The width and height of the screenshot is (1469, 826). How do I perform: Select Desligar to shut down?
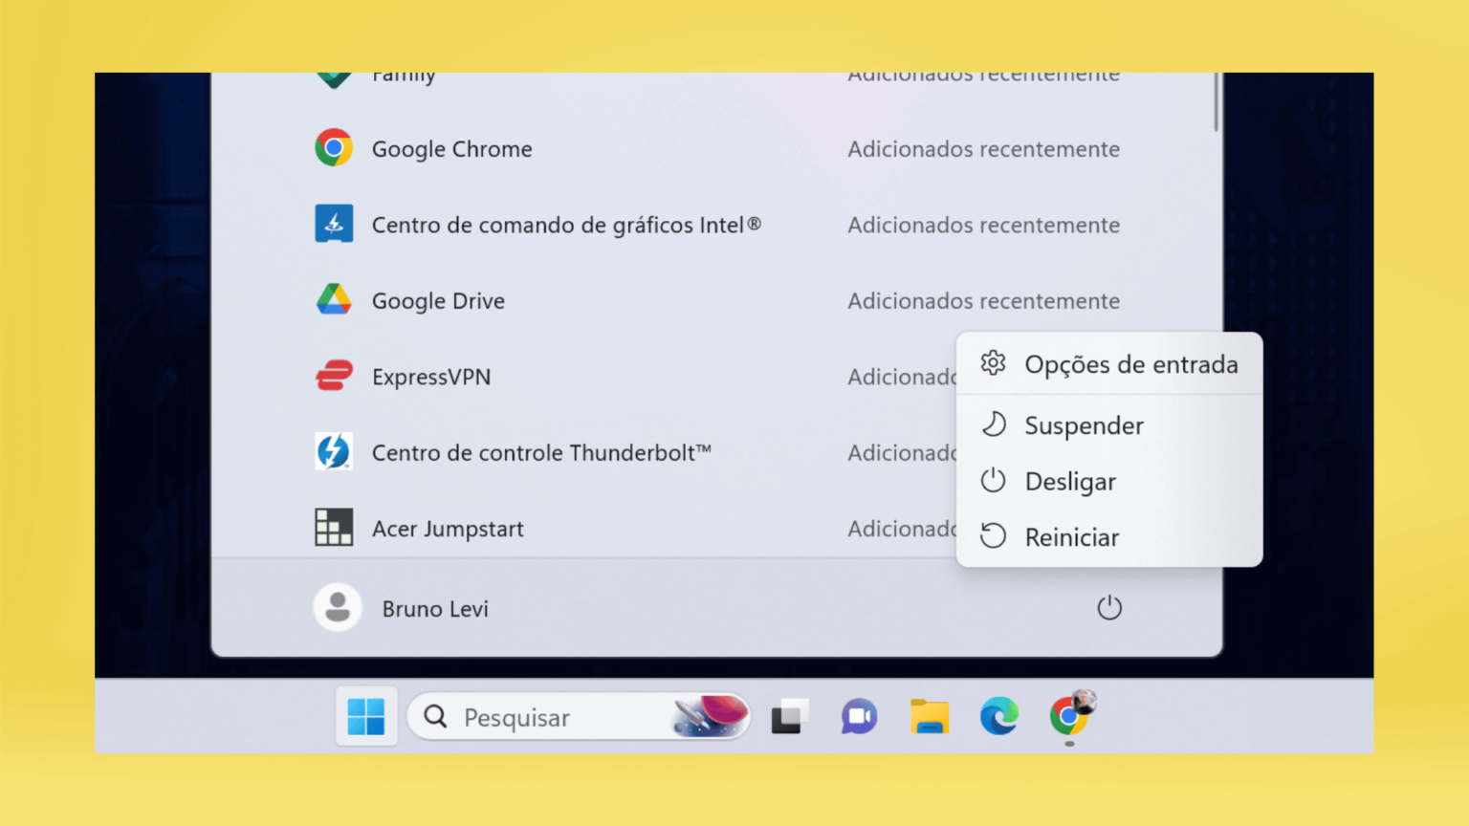[x=1109, y=481]
